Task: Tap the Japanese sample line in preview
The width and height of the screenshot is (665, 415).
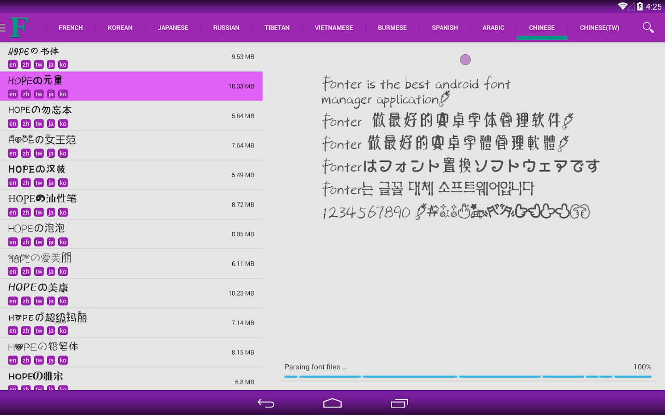Action: (x=461, y=166)
